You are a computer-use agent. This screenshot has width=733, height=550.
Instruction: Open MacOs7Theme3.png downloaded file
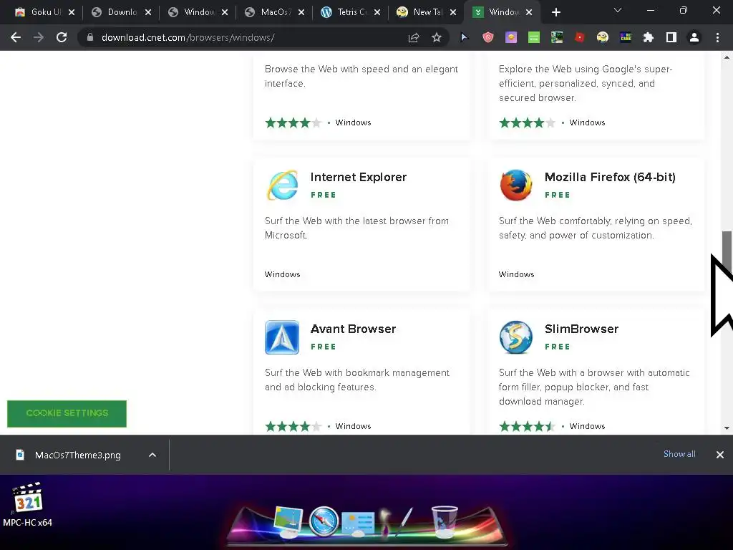[x=77, y=455]
